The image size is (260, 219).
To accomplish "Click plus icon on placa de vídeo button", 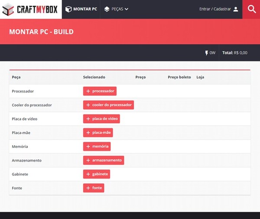I will [88, 119].
